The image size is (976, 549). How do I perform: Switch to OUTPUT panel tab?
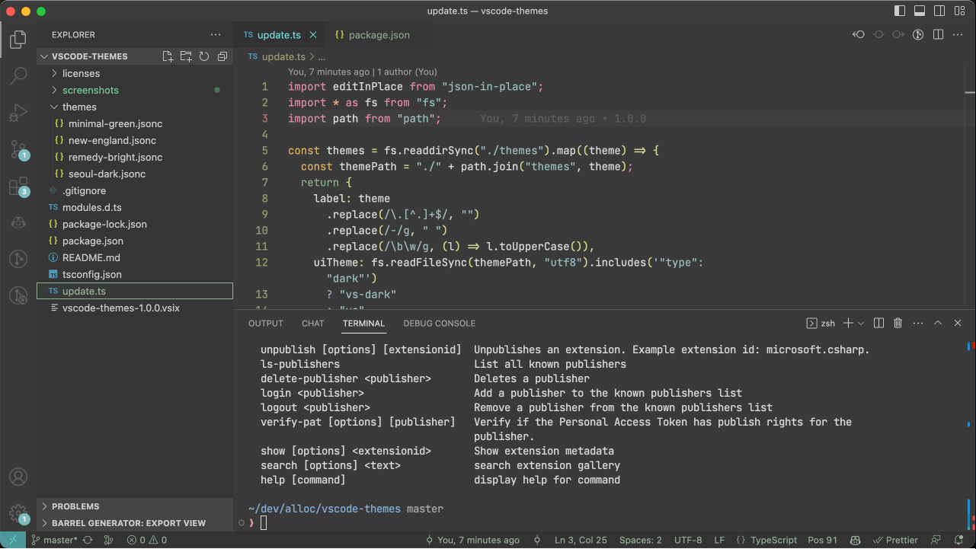click(266, 324)
